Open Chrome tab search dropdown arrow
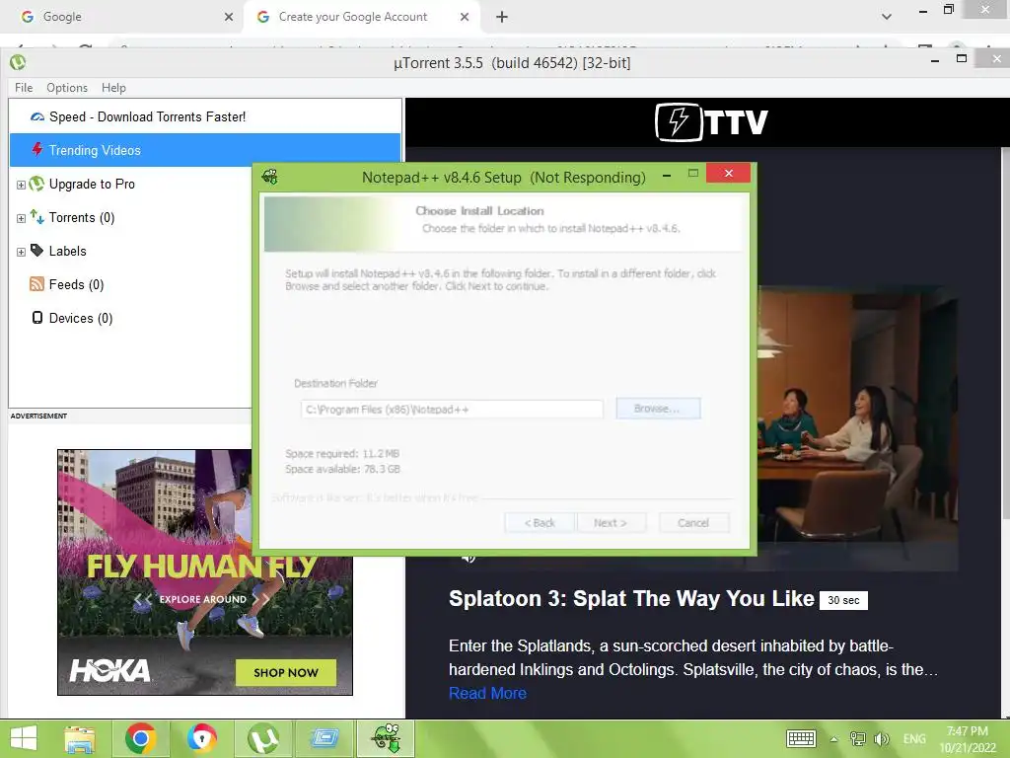Viewport: 1010px width, 758px height. tap(887, 17)
